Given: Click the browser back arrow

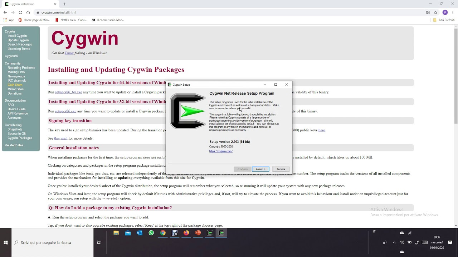Looking at the screenshot, I should pyautogui.click(x=5, y=12).
